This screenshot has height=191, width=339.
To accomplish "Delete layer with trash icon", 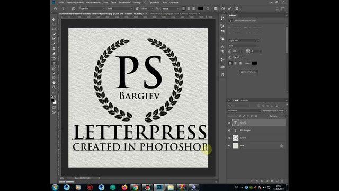I will [x=282, y=181].
